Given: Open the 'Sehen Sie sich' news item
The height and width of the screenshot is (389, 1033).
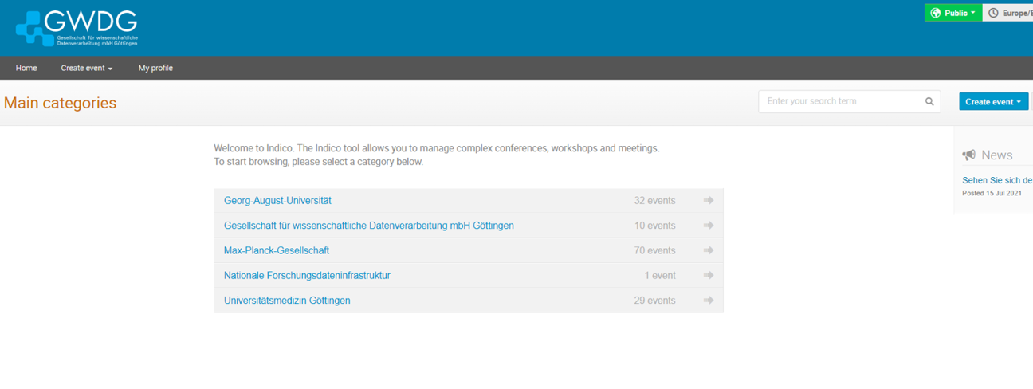Looking at the screenshot, I should [x=997, y=181].
